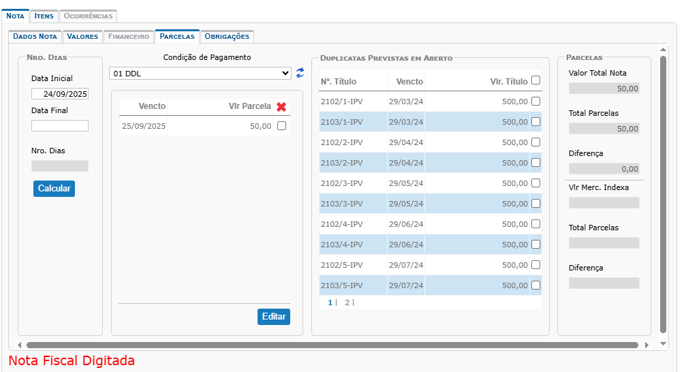Check the 25/09/2025 installment checkbox
The width and height of the screenshot is (684, 372).
tap(281, 126)
